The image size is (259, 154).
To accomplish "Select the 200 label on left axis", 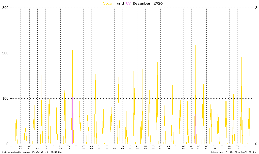I will (6, 53).
